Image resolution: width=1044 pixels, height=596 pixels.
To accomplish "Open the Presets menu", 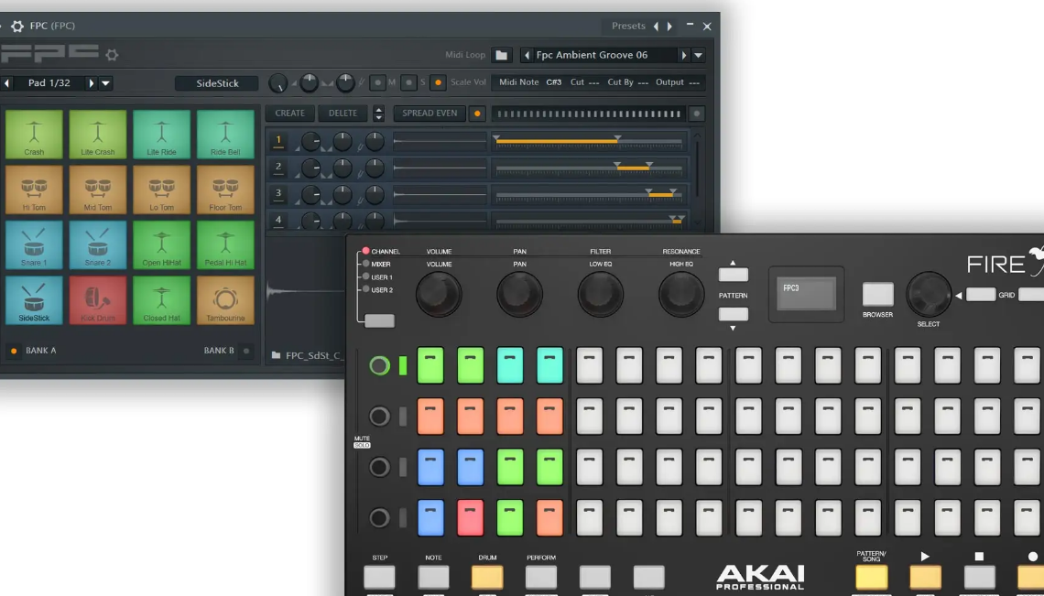I will pos(628,26).
